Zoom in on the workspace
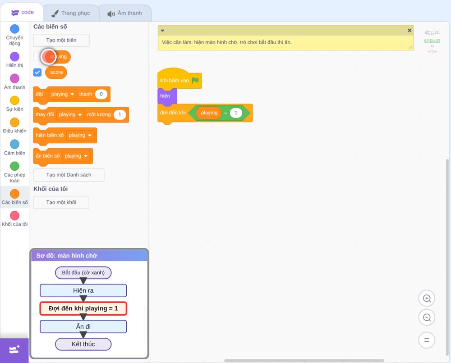Screen dimensions: 451x363 click(427, 299)
